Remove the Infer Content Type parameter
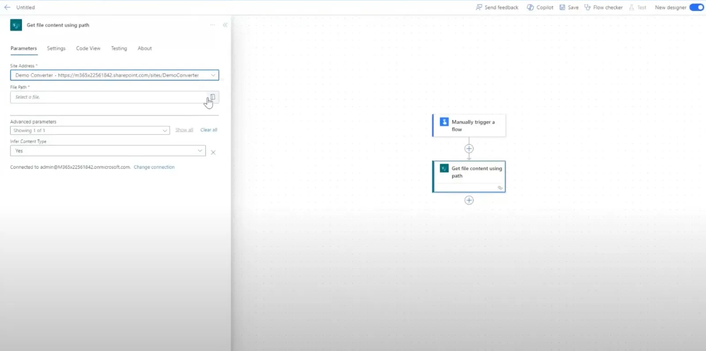 (213, 152)
